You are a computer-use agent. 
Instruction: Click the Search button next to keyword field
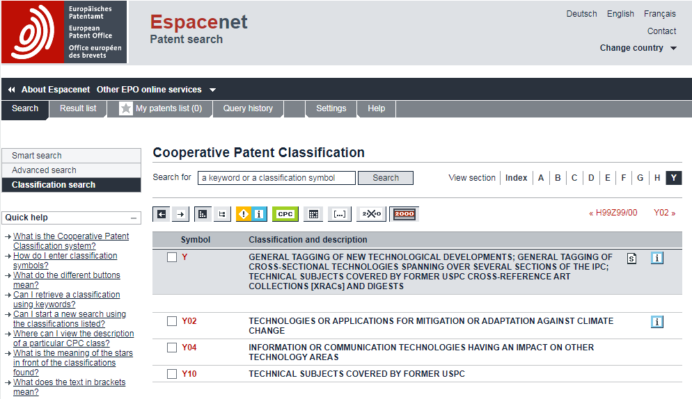385,178
